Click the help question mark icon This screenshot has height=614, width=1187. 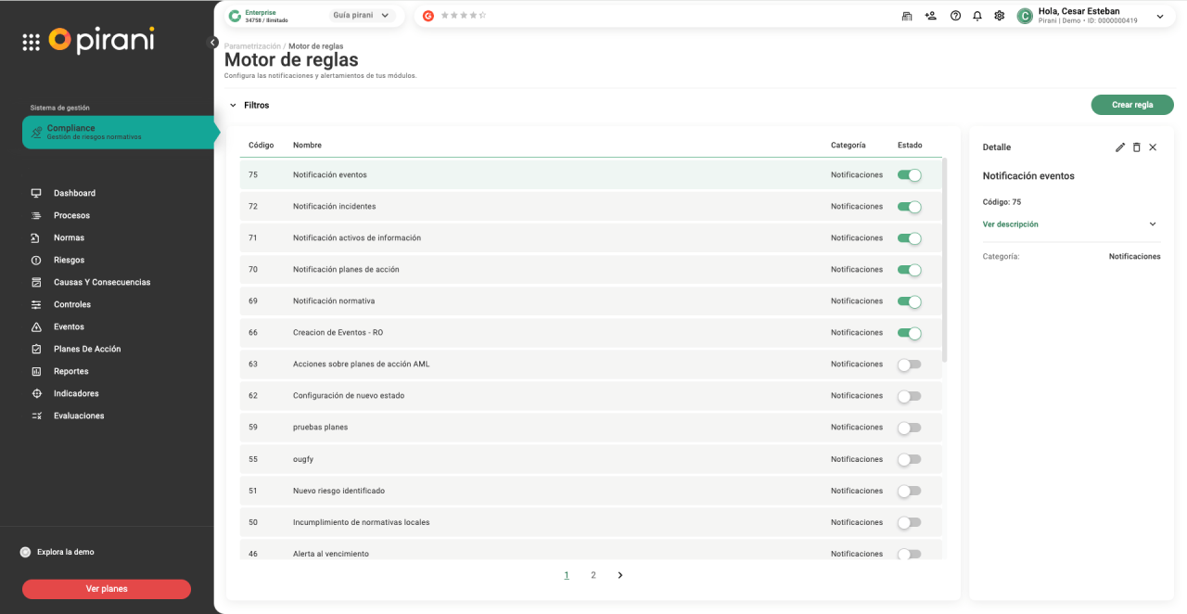(x=955, y=16)
